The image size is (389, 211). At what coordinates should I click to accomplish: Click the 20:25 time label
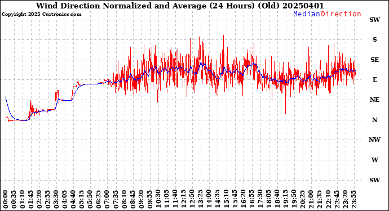point(302,199)
